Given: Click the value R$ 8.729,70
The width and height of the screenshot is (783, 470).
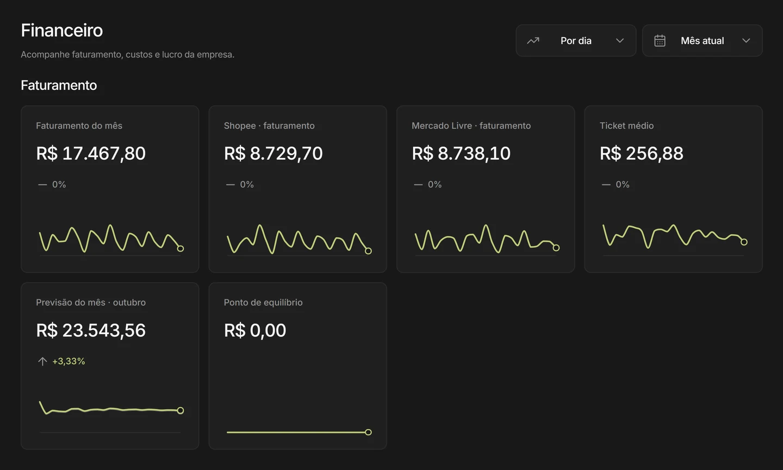Looking at the screenshot, I should [x=274, y=153].
